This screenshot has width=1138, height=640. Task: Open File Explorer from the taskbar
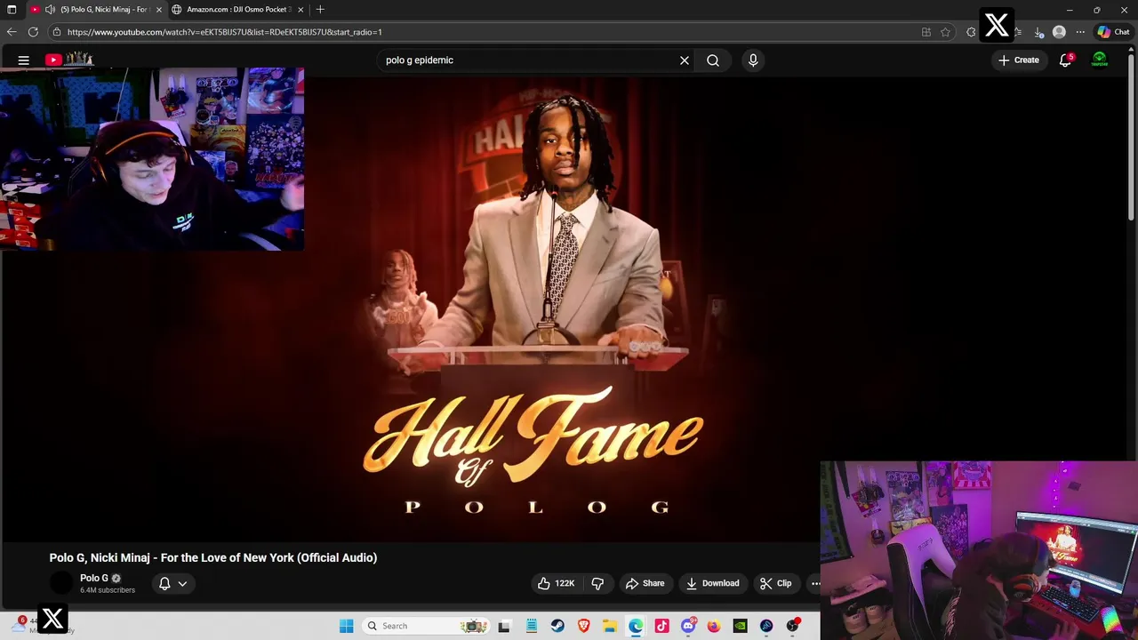coord(610,626)
